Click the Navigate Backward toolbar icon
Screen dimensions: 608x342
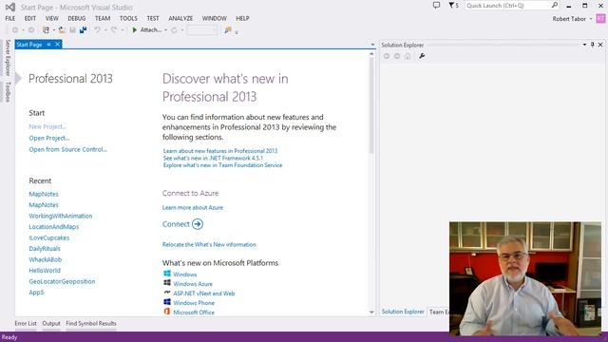coord(15,29)
